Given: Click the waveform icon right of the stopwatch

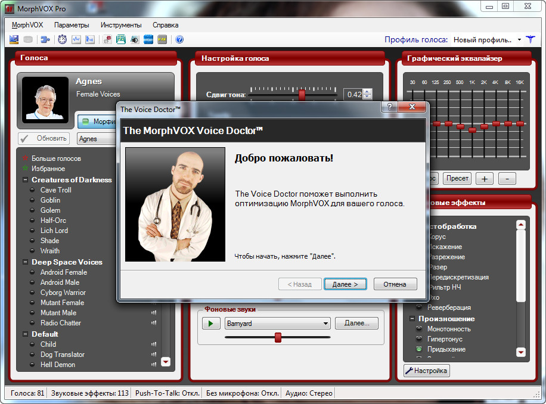Looking at the screenshot, I should point(76,39).
